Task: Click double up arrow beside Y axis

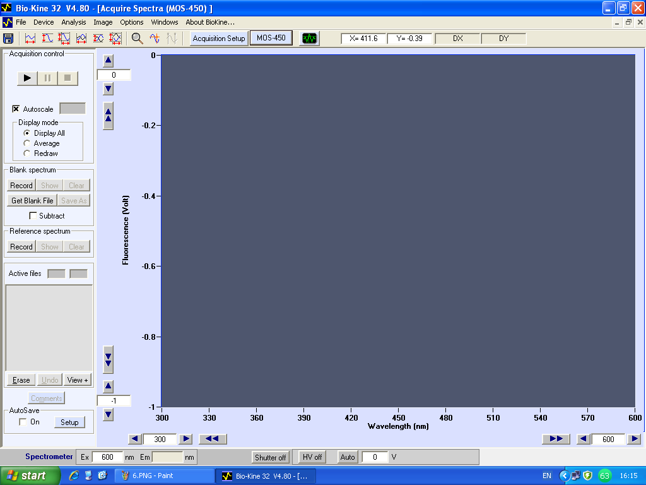Action: pos(108,115)
